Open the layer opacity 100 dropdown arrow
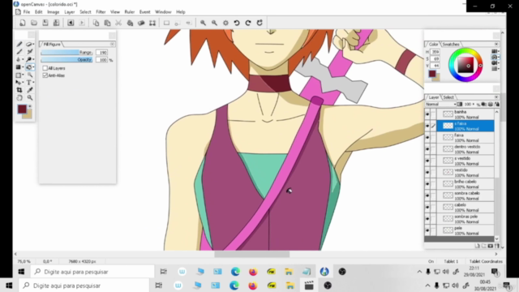 point(474,105)
